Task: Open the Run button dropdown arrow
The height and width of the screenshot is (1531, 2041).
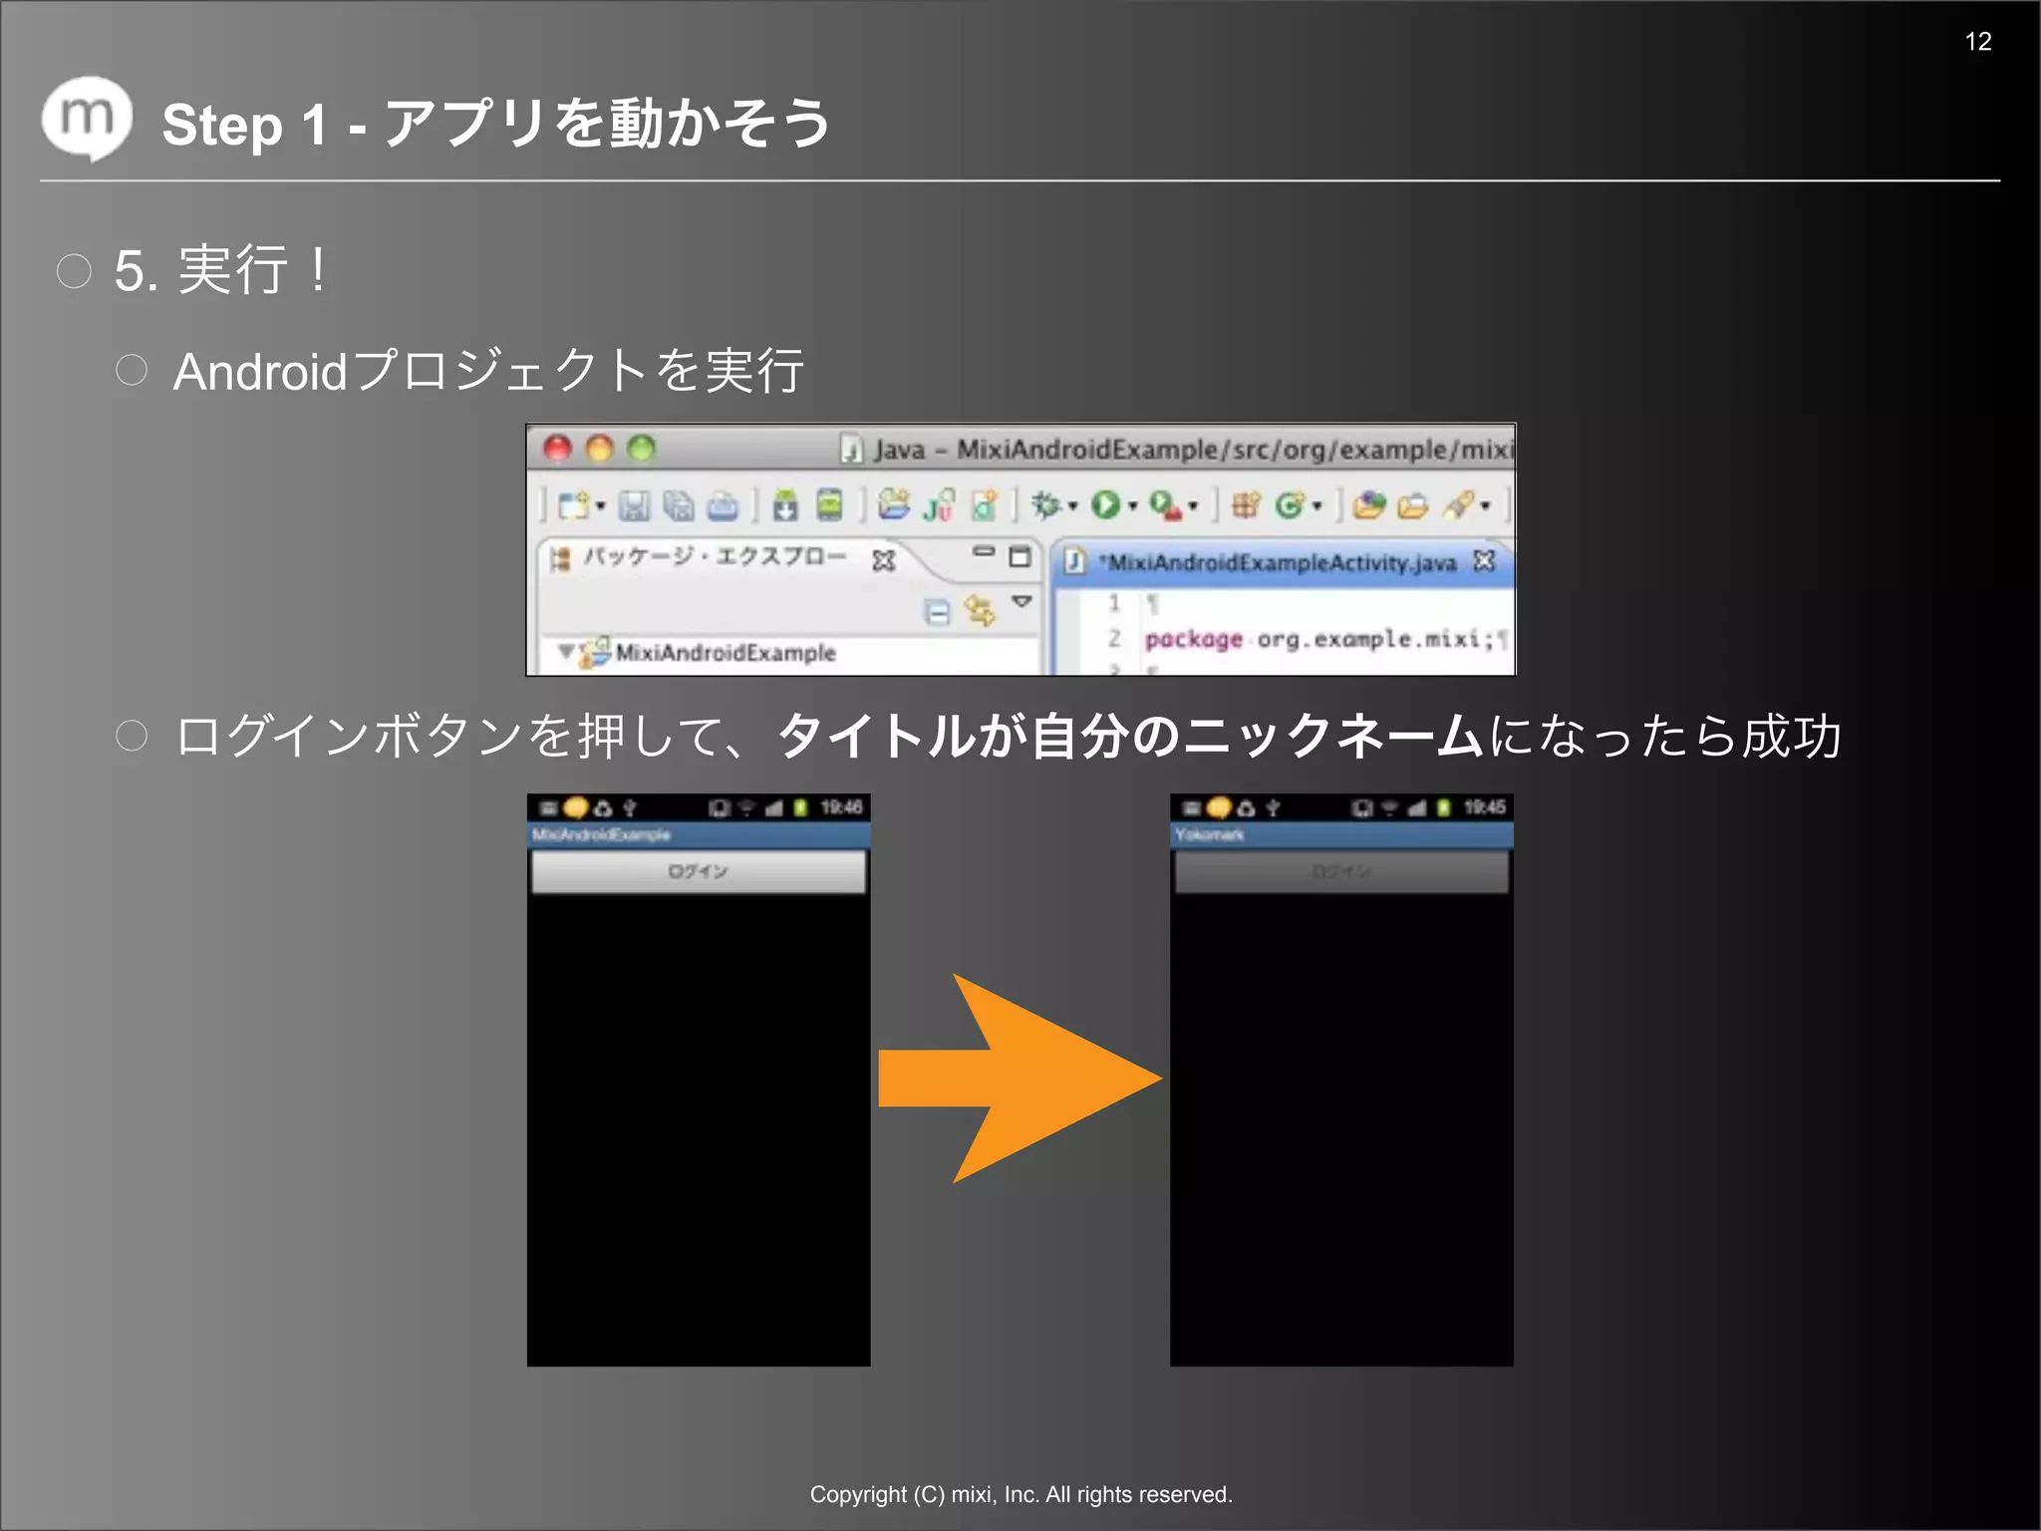Action: [1132, 506]
